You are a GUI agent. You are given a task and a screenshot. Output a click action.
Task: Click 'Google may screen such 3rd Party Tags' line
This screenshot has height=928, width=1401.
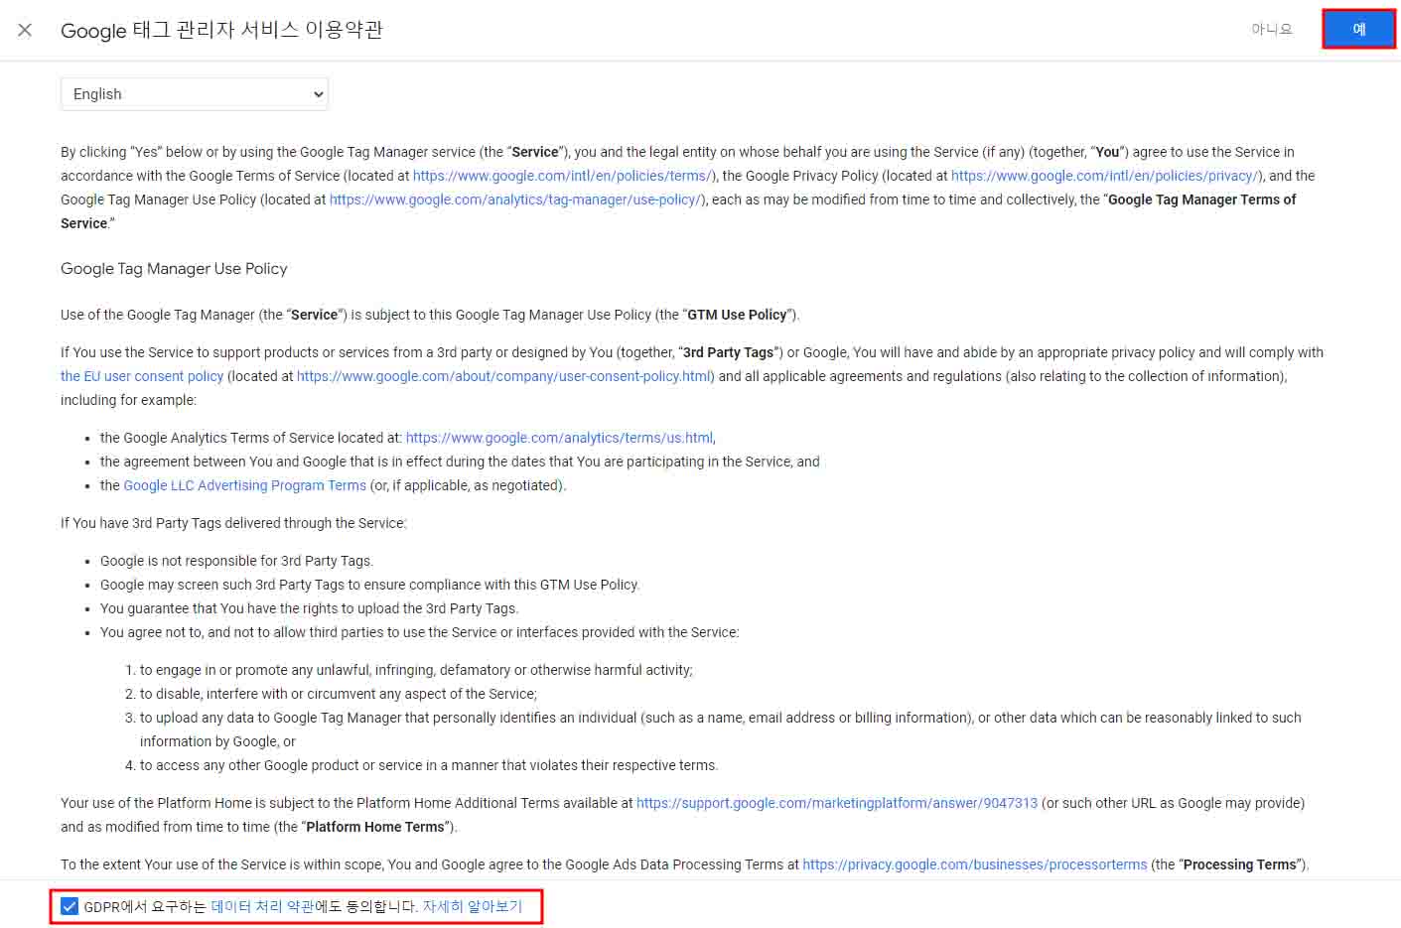(369, 585)
